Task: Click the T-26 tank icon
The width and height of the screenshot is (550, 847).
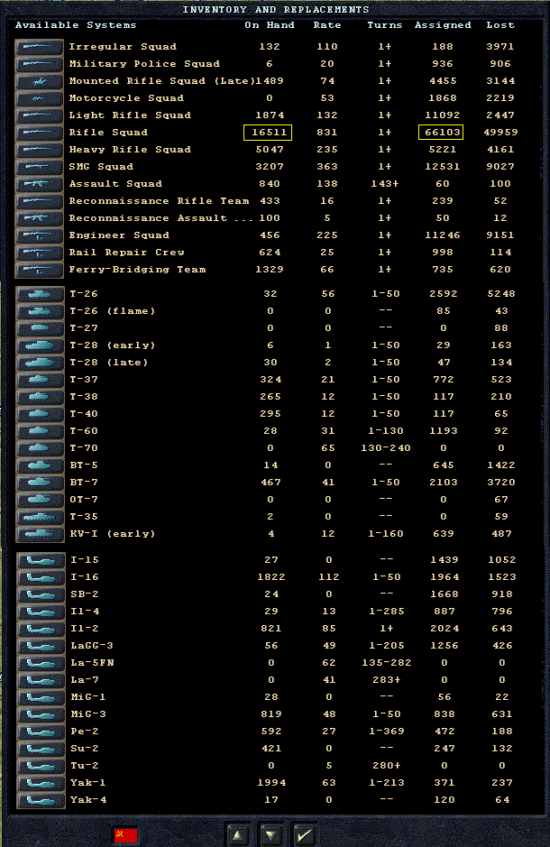Action: click(41, 294)
